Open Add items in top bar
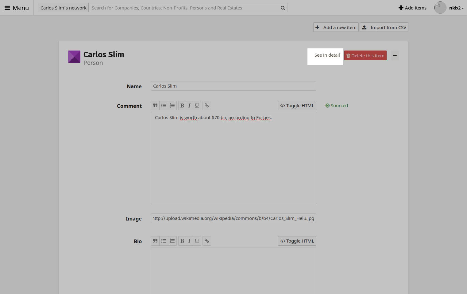The image size is (467, 294). (x=412, y=8)
